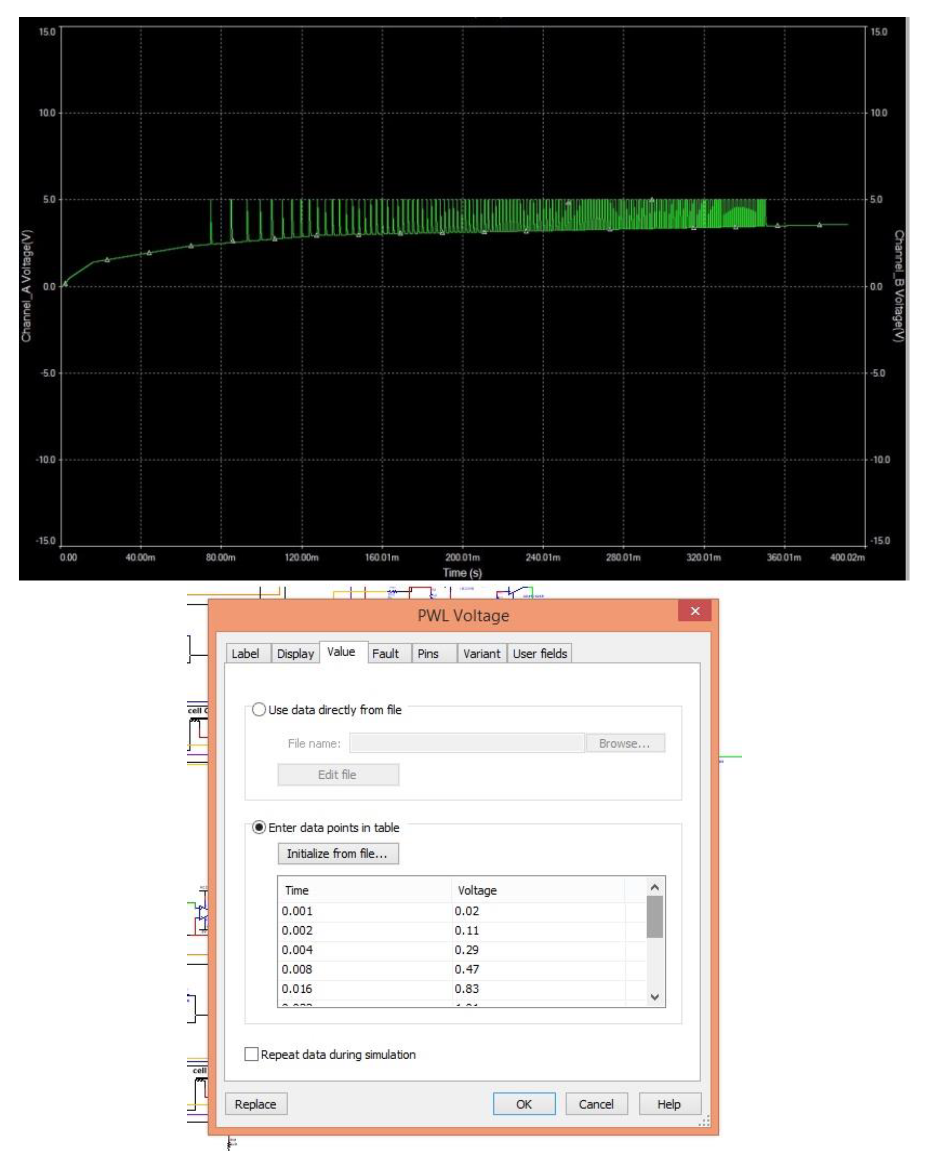
Task: Click the Replace button
Action: 255,1104
